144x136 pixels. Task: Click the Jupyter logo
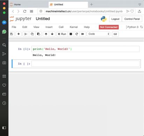click(x=21, y=19)
